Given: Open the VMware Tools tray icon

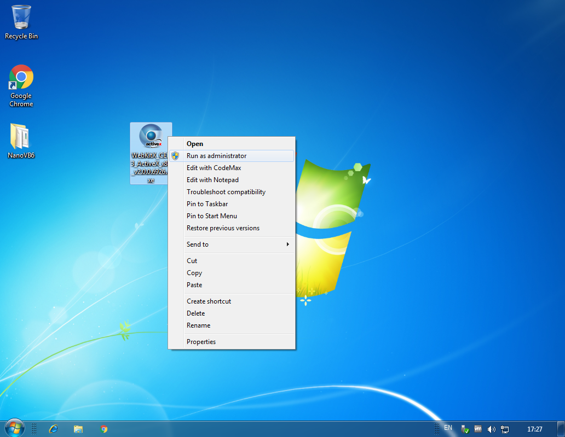Looking at the screenshot, I should 478,429.
